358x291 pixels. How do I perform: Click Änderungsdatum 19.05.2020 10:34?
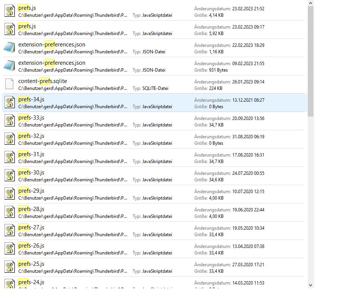pos(229,228)
